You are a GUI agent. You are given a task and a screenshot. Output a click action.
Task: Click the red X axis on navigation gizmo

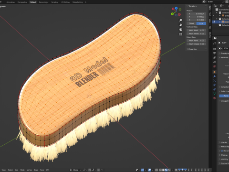point(173,9)
